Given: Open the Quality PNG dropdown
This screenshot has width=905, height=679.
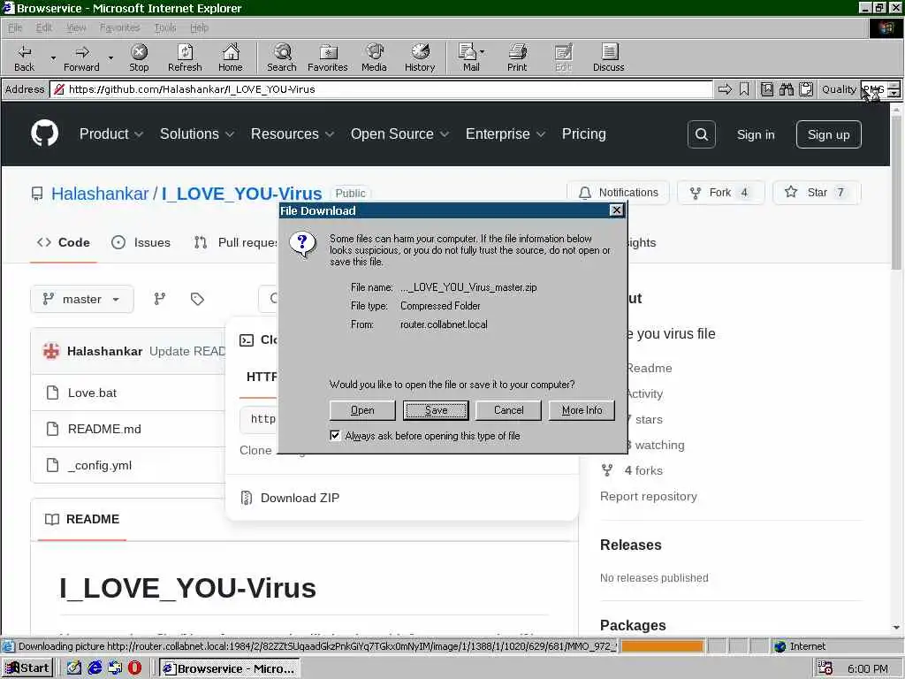Looking at the screenshot, I should 894,89.
